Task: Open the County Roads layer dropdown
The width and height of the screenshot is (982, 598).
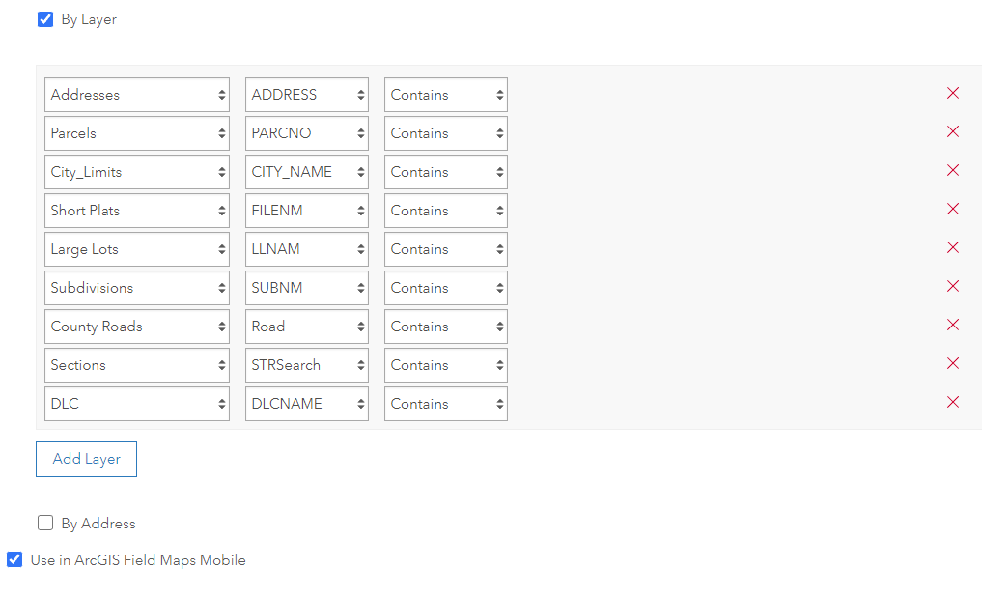Action: pyautogui.click(x=137, y=327)
